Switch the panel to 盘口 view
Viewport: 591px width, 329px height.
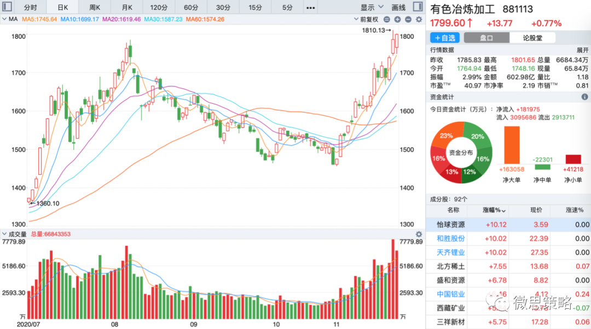pyautogui.click(x=486, y=38)
